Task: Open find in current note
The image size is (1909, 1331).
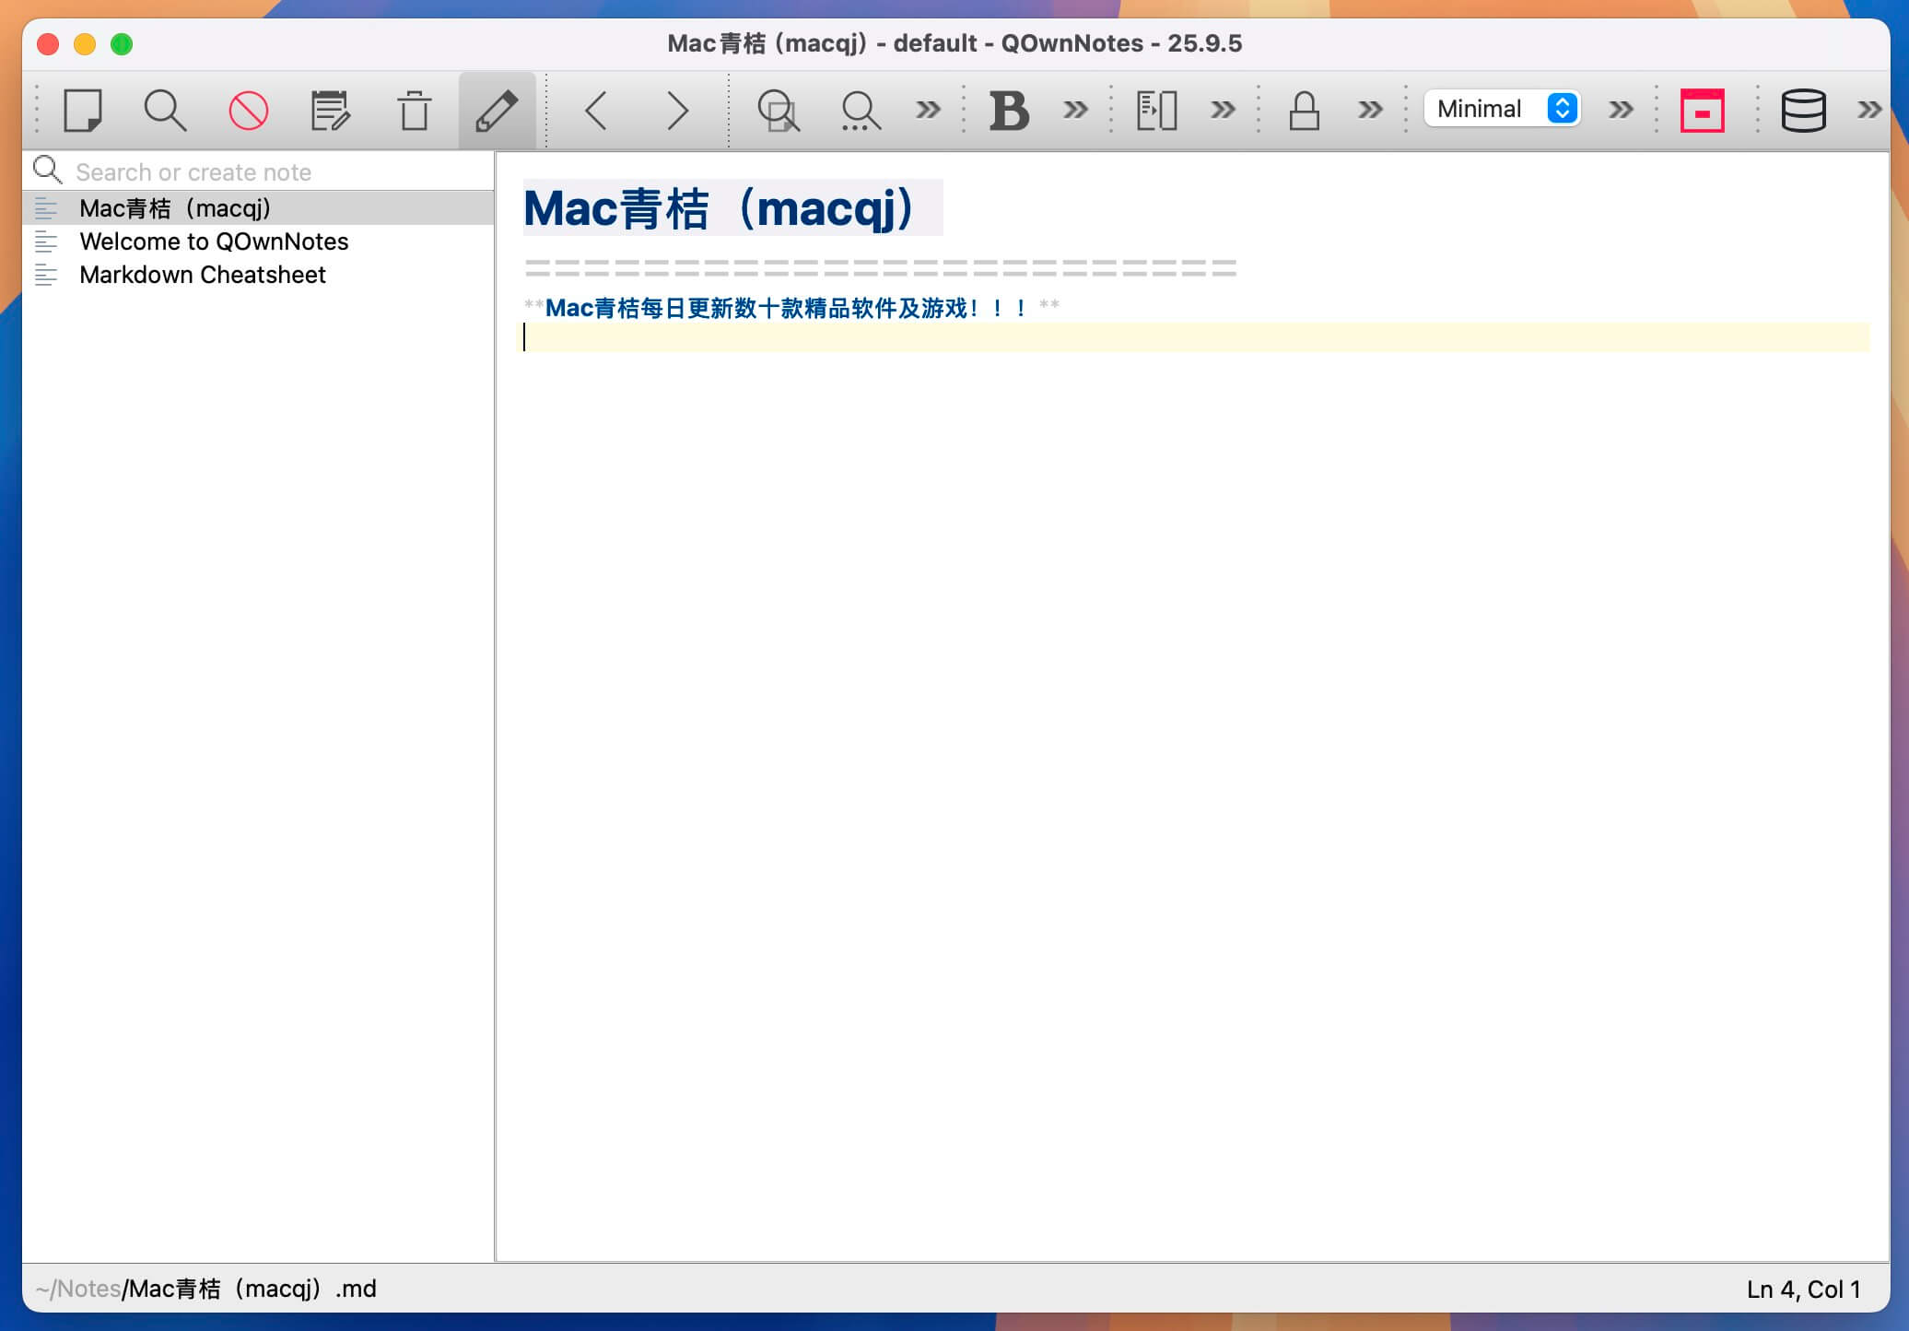Action: [x=779, y=110]
